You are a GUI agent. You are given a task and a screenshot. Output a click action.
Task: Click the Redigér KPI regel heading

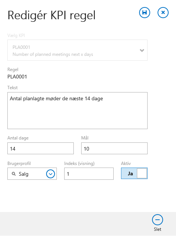click(52, 16)
